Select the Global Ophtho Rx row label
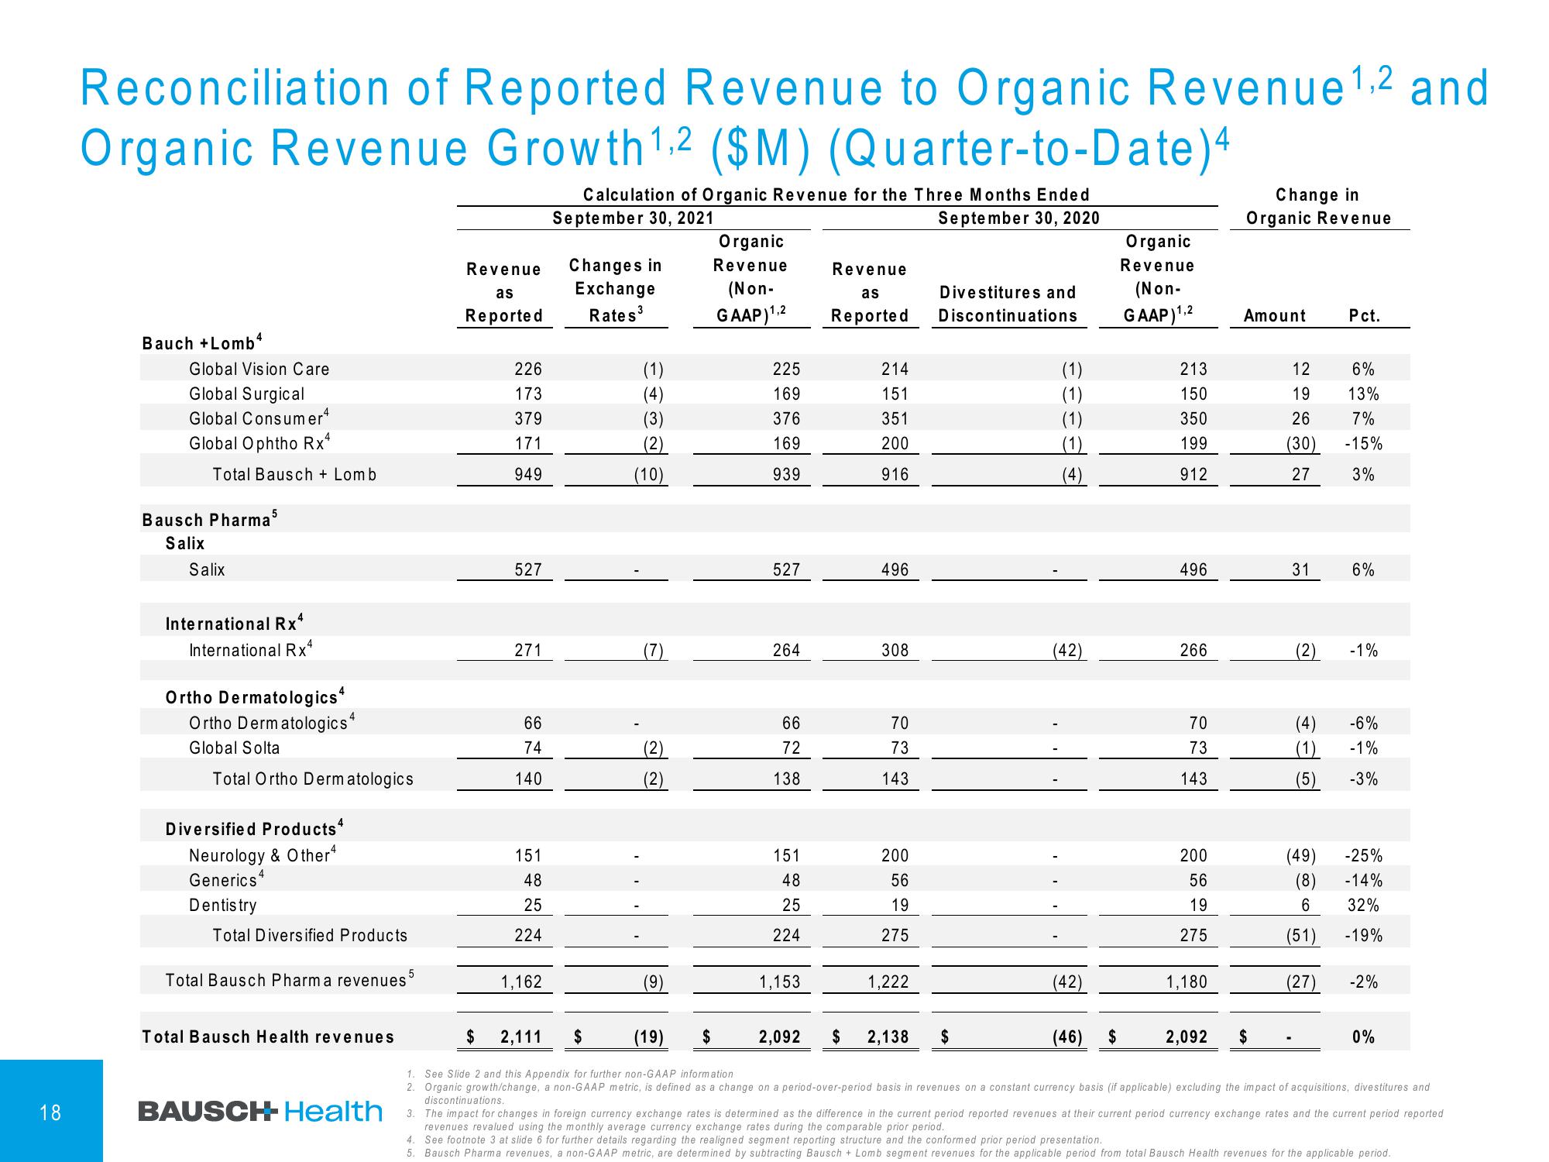Screen dimensions: 1549x1162 260,443
